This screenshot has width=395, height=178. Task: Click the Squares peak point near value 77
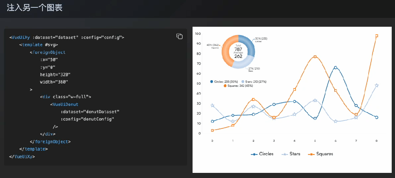point(315,57)
